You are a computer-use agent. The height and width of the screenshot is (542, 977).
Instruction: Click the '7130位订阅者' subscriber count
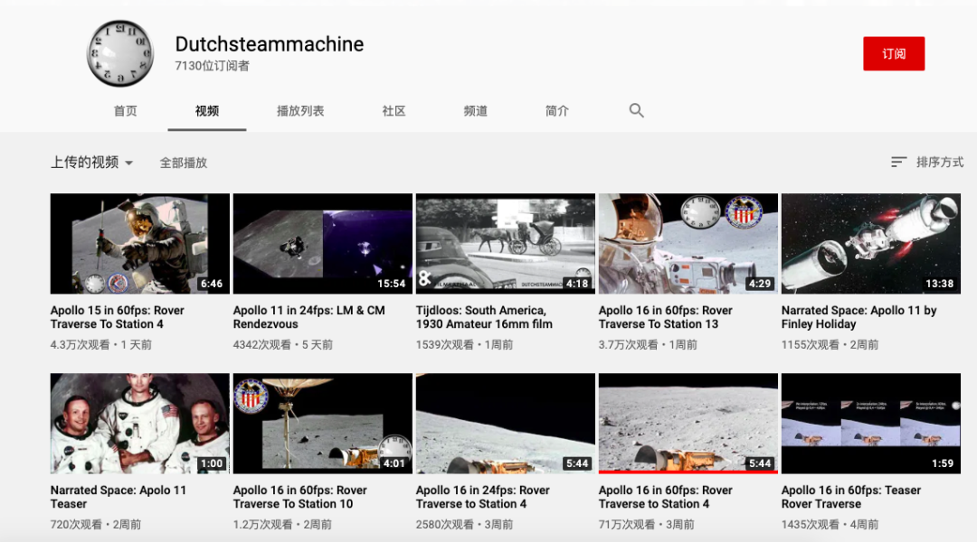(x=212, y=66)
